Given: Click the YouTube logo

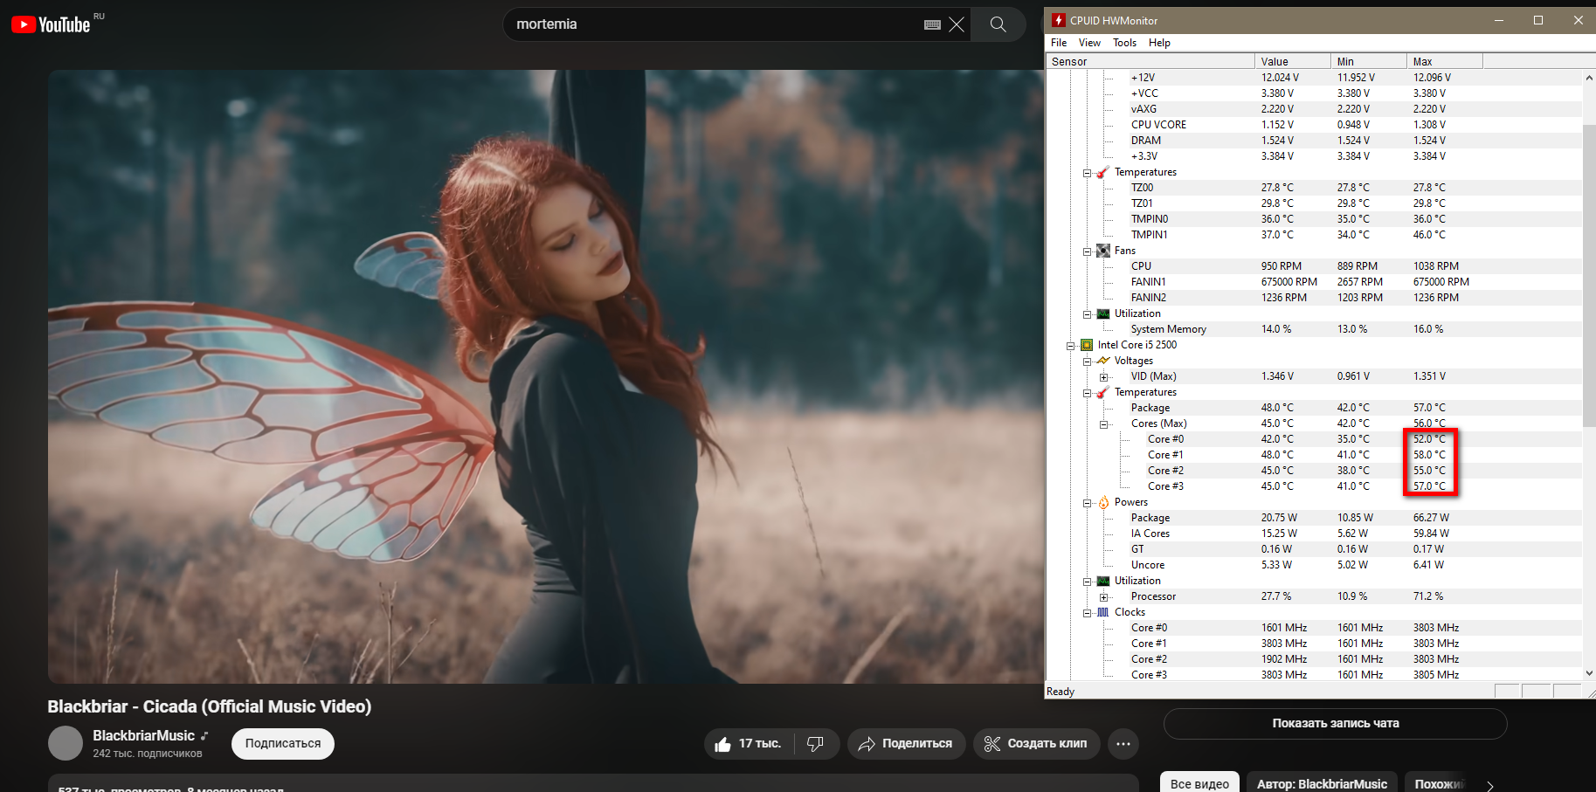Looking at the screenshot, I should tap(51, 24).
